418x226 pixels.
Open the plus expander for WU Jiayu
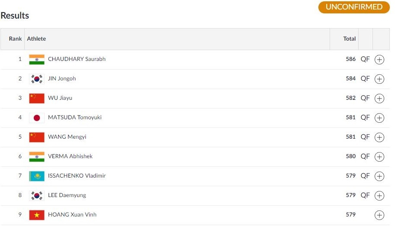click(379, 99)
